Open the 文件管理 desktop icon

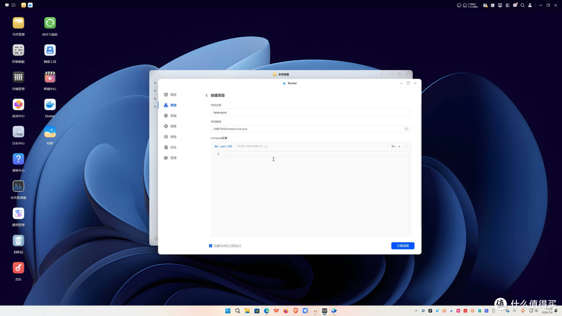pos(18,23)
